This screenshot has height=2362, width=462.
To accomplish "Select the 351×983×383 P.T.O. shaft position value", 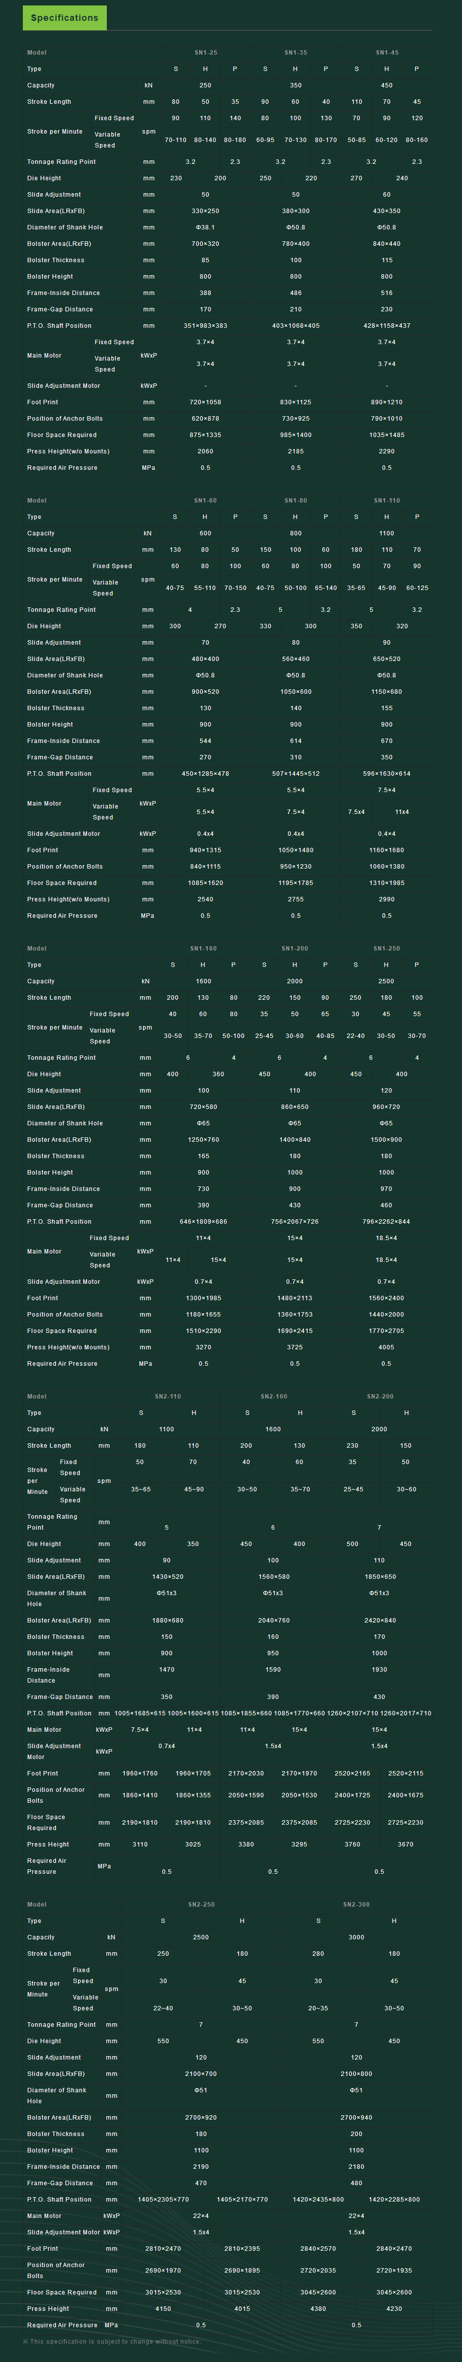I will (x=205, y=325).
